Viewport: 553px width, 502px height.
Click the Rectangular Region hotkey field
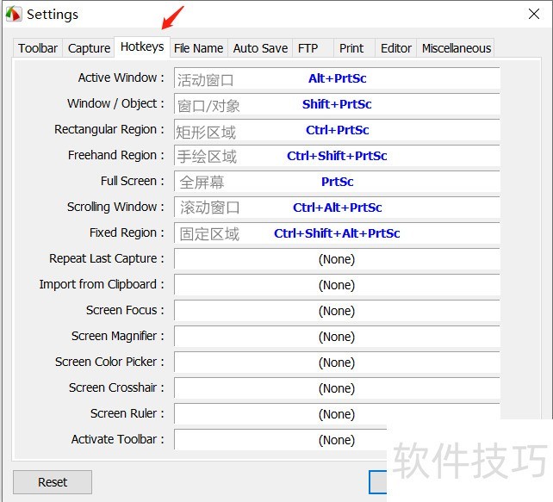337,130
